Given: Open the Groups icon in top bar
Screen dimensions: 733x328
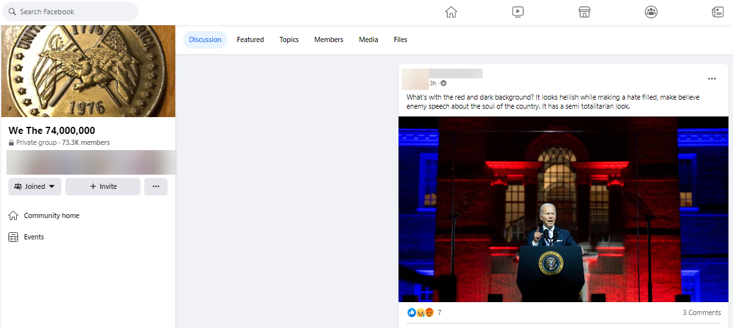Looking at the screenshot, I should point(651,12).
